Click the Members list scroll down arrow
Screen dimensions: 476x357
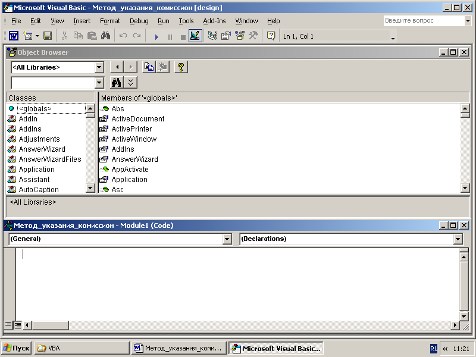click(x=465, y=188)
